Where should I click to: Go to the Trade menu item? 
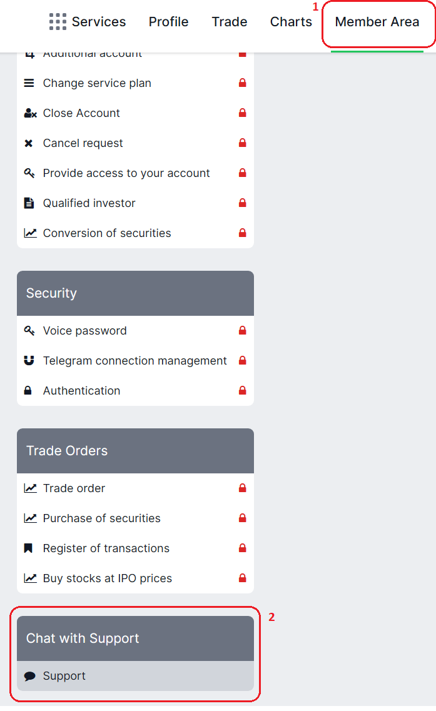point(230,22)
